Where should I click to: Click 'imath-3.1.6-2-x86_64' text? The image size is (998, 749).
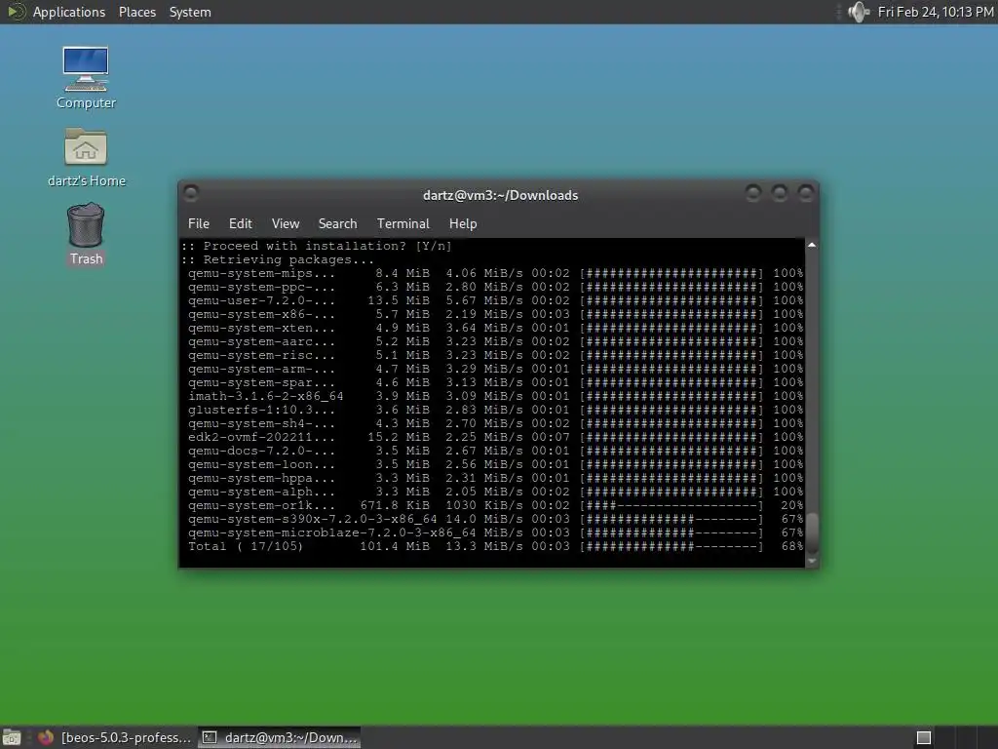(x=265, y=396)
